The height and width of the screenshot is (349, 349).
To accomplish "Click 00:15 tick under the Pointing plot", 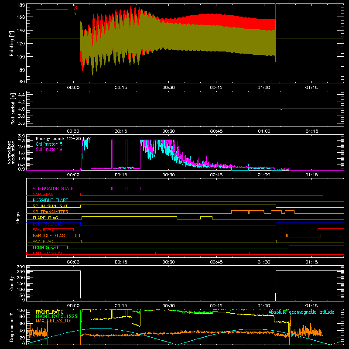I will tap(121, 88).
